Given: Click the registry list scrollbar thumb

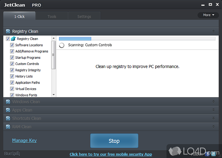Looking at the screenshot, I should (54, 55).
